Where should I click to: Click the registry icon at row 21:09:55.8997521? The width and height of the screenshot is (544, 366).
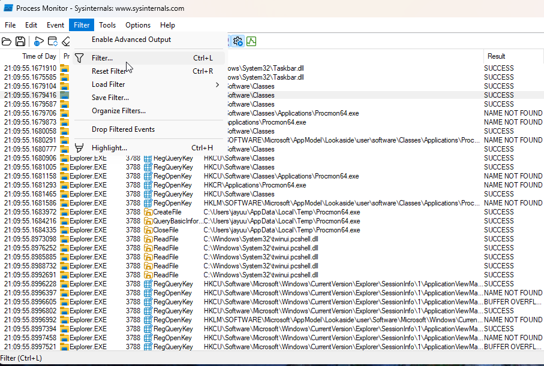(148, 347)
